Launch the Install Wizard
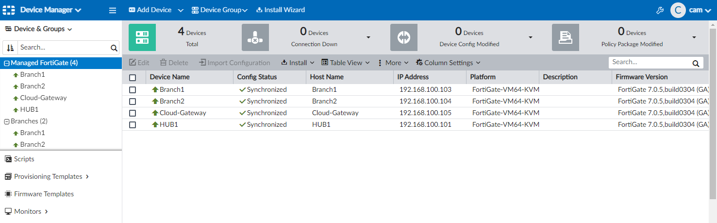The image size is (717, 223). coord(281,10)
